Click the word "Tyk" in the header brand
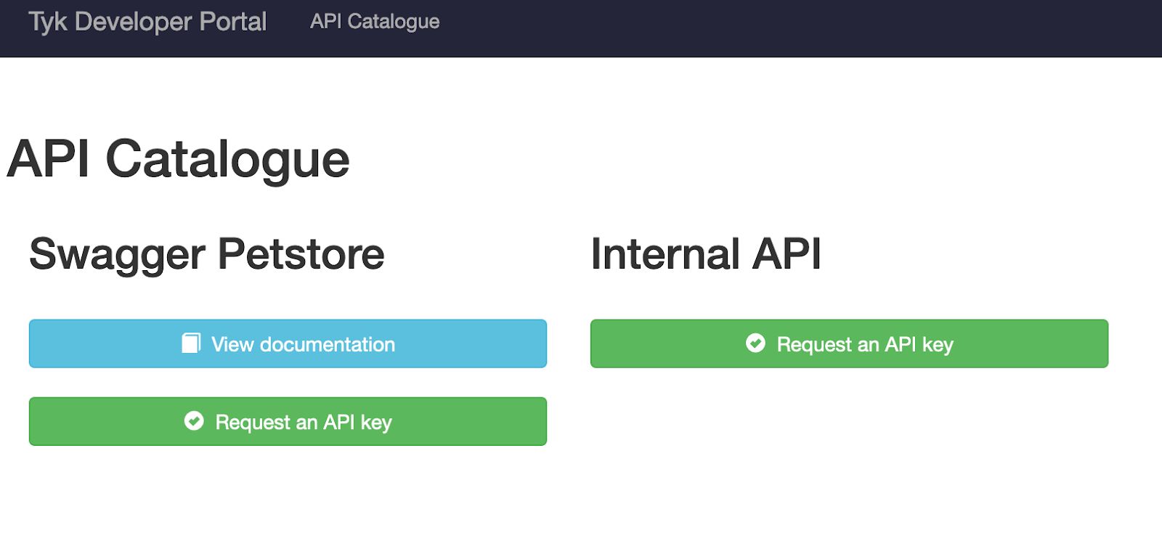Image resolution: width=1162 pixels, height=533 pixels. point(48,22)
